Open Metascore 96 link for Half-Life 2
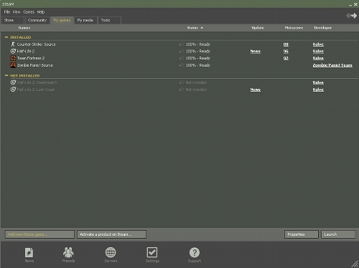The image size is (359, 268). (x=286, y=52)
